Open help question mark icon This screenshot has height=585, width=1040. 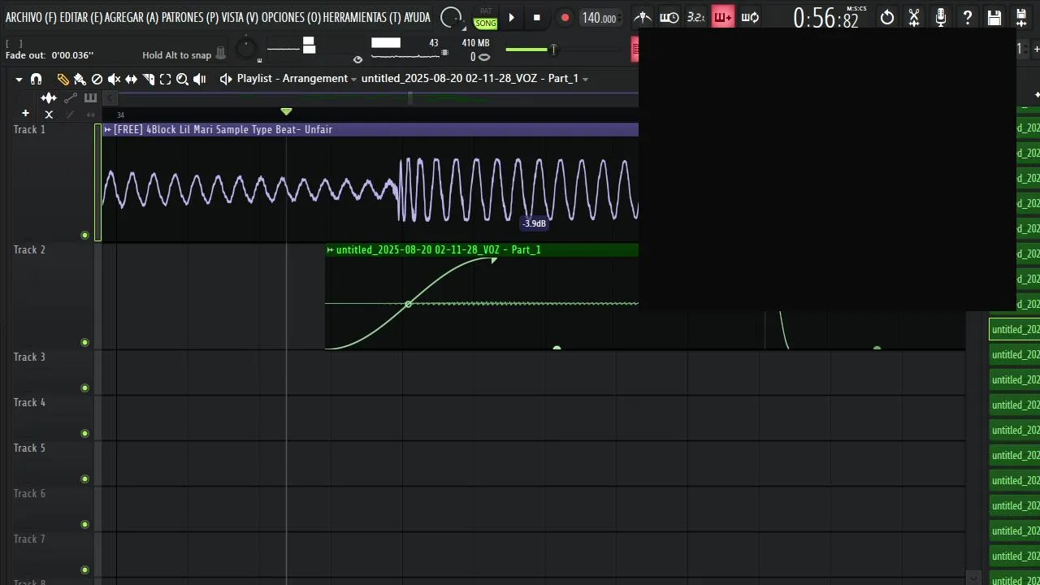pos(967,17)
